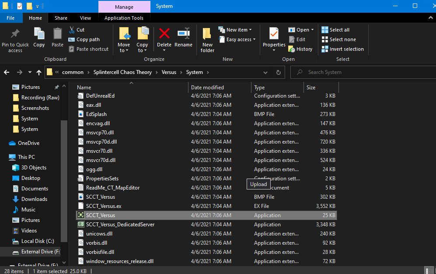Click 'common' in the address breadcrumb
436x274 pixels.
(73, 72)
